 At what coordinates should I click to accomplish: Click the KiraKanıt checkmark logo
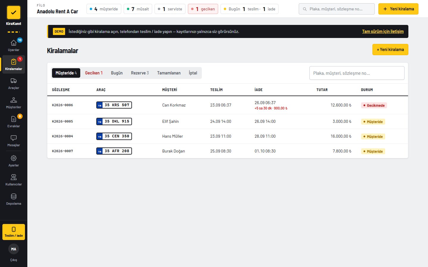14,13
